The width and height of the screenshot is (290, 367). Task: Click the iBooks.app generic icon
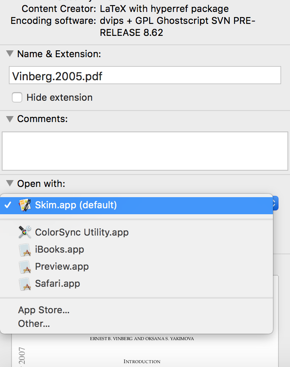click(25, 250)
